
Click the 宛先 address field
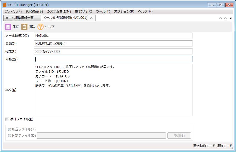pos(113,51)
